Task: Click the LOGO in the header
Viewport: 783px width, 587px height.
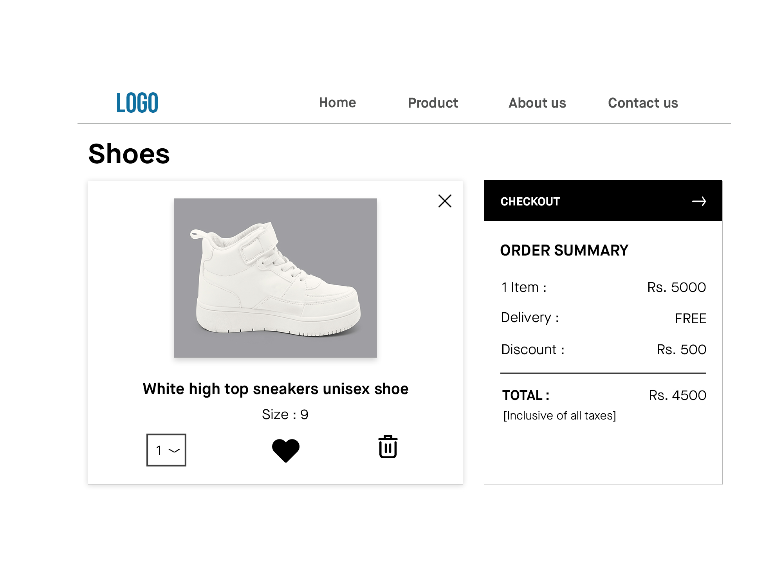Action: coord(137,103)
